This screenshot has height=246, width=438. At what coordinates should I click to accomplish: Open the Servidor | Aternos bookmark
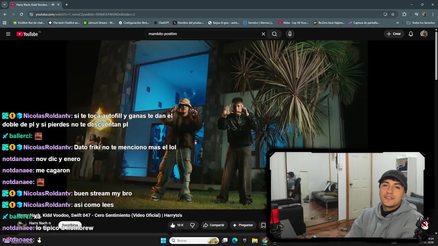tap(258, 23)
